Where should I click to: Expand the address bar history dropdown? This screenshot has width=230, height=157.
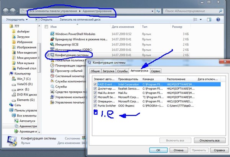click(153, 11)
